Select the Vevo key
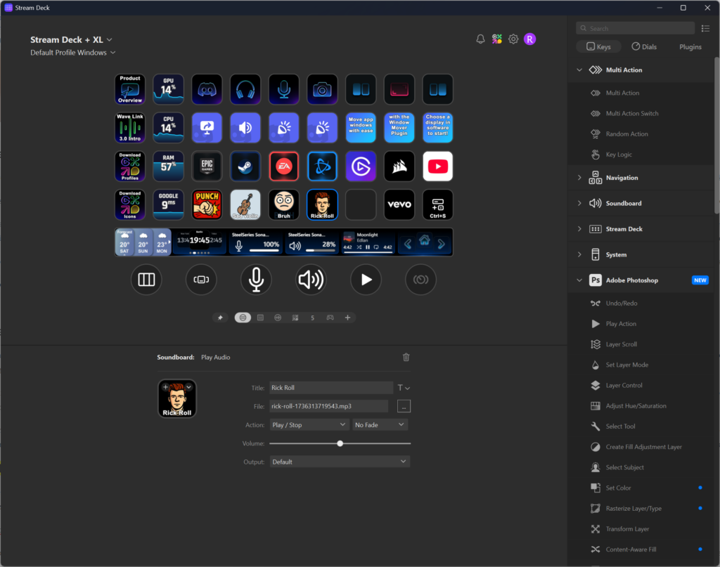720x567 pixels. click(399, 204)
